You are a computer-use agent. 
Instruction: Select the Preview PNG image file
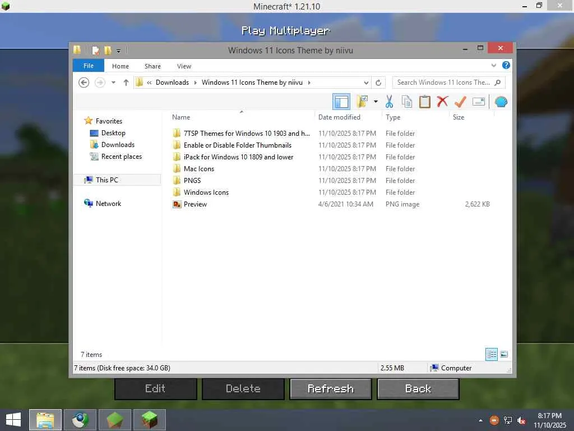tap(195, 204)
